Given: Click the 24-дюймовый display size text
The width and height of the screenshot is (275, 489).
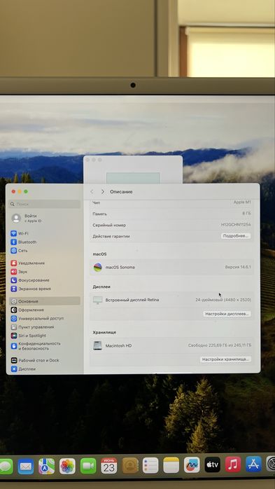Looking at the screenshot, I should [x=223, y=300].
